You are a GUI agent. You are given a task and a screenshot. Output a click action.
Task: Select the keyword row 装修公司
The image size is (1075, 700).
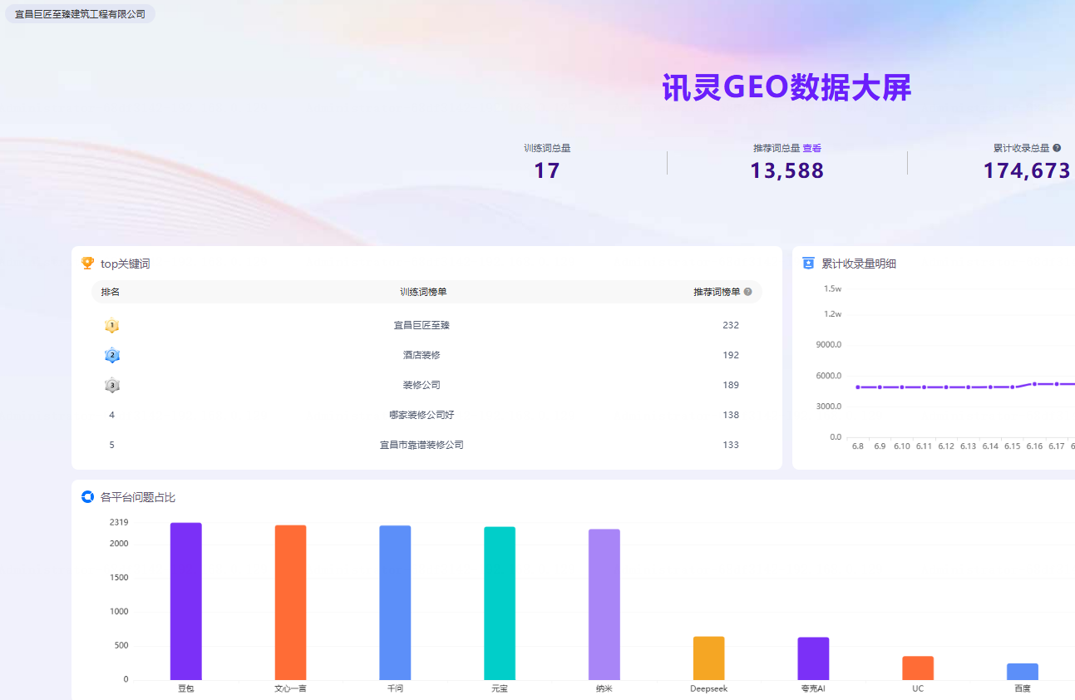[427, 385]
